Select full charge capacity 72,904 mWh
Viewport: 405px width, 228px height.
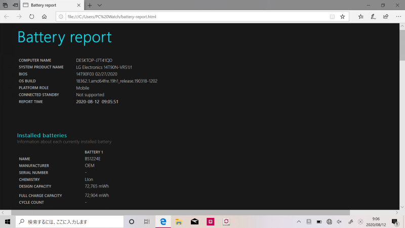tap(97, 196)
